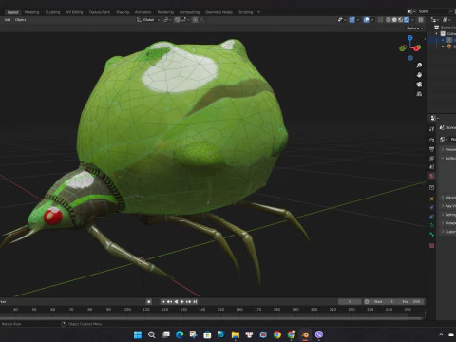456x342 pixels.
Task: Jump to timeline end frame
Action: 195,302
